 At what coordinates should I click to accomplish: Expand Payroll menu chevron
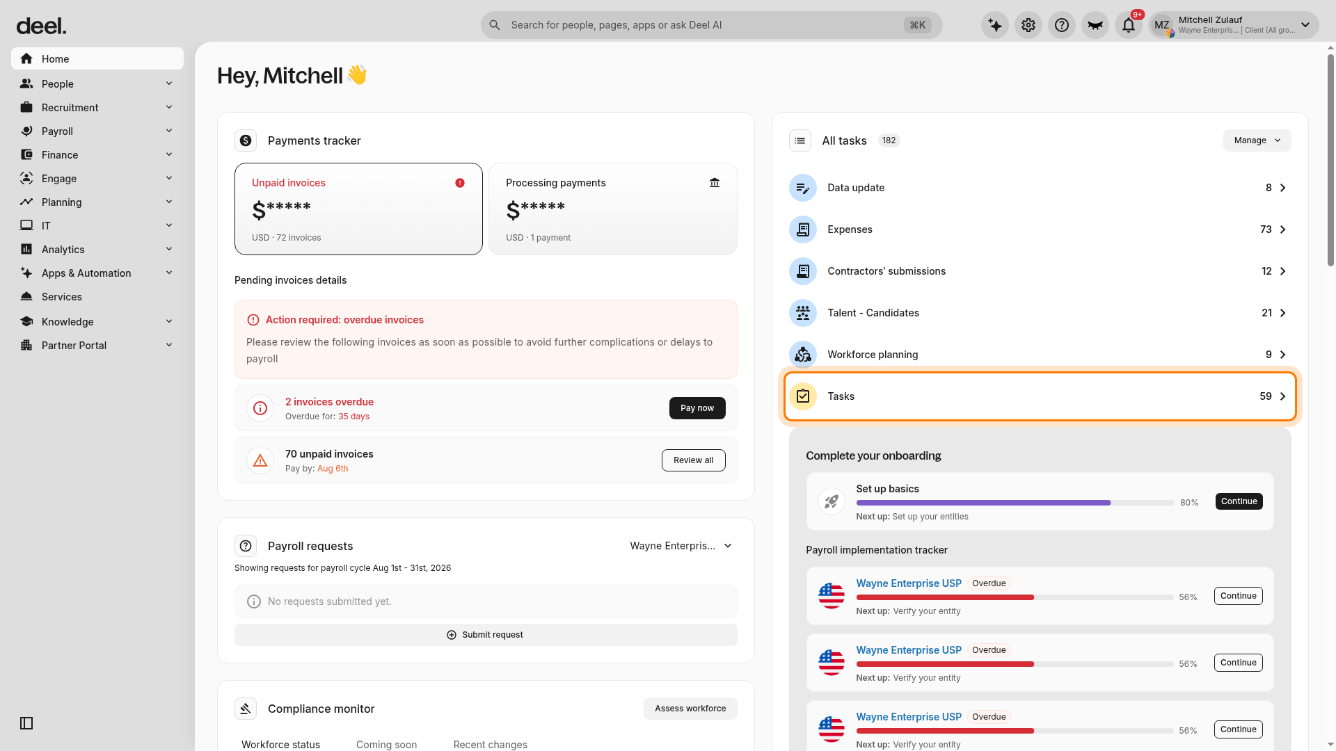click(169, 131)
